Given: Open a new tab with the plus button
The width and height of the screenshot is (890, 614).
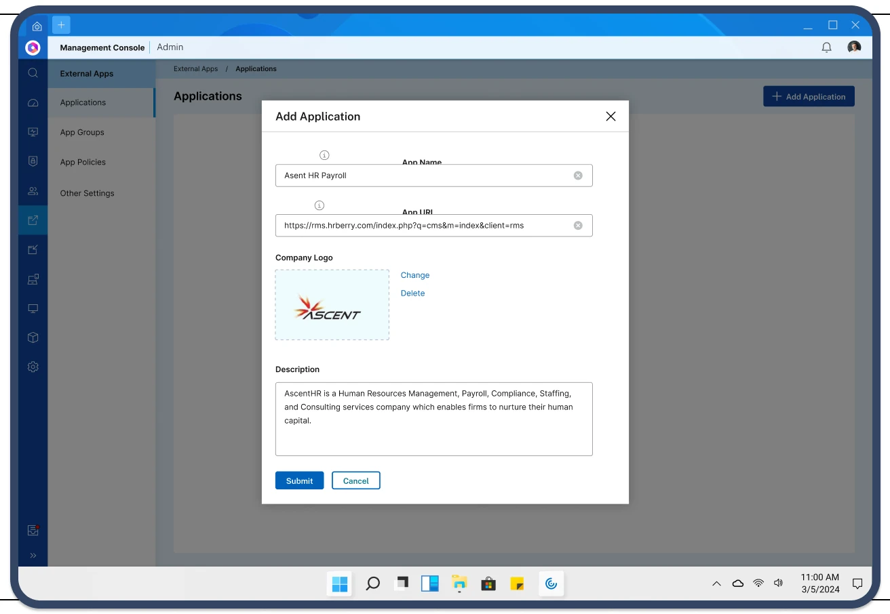Looking at the screenshot, I should pos(61,25).
